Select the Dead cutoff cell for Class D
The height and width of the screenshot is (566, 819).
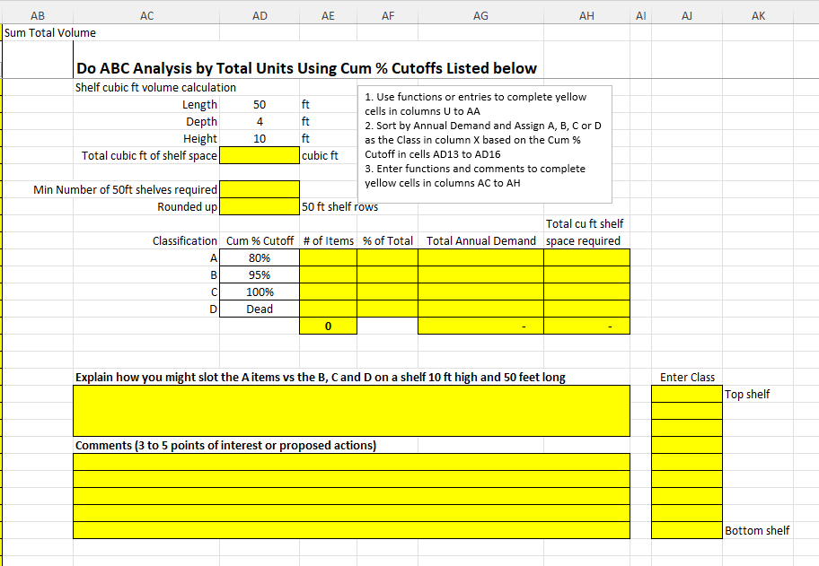260,309
